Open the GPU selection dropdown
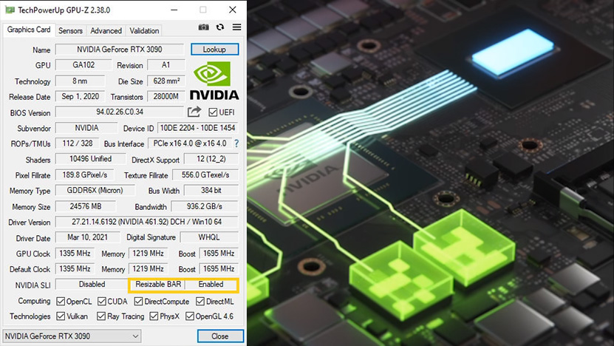The width and height of the screenshot is (614, 346). 72,336
